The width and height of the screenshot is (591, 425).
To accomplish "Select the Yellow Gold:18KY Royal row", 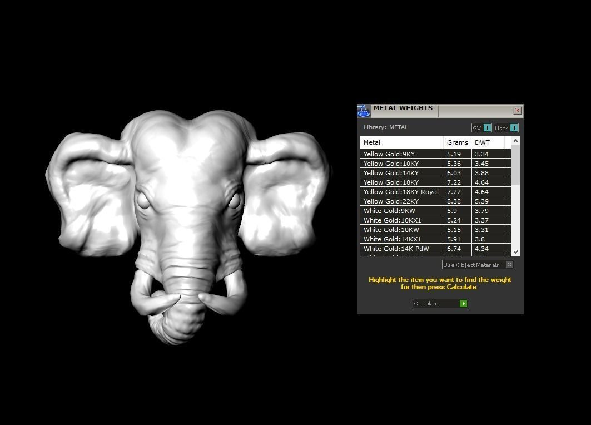I will pyautogui.click(x=435, y=191).
